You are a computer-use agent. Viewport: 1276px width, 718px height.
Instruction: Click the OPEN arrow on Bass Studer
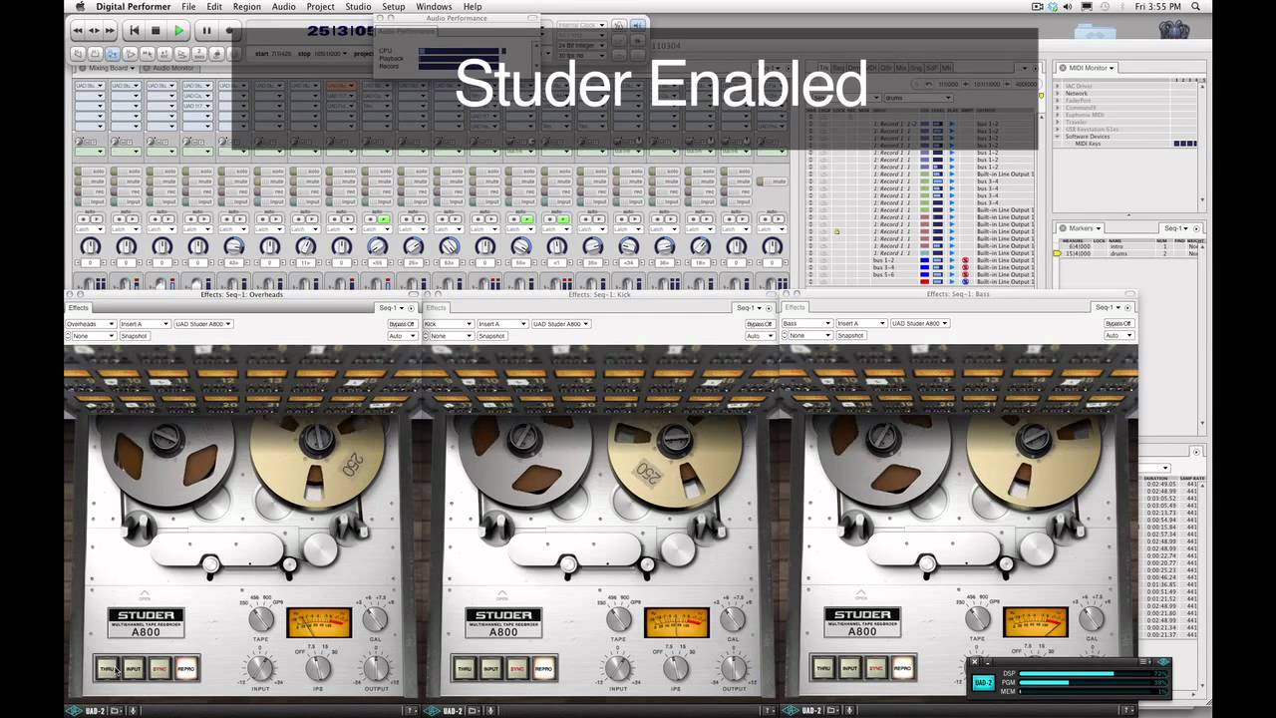tap(861, 595)
